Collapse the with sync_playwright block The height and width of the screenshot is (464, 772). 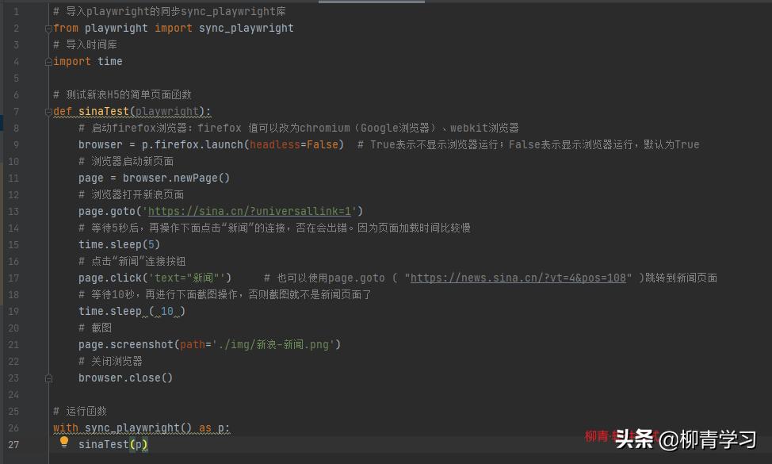point(48,428)
